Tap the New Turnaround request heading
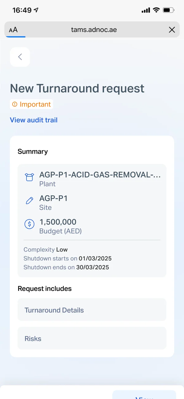Image resolution: width=184 pixels, height=399 pixels. point(77,88)
